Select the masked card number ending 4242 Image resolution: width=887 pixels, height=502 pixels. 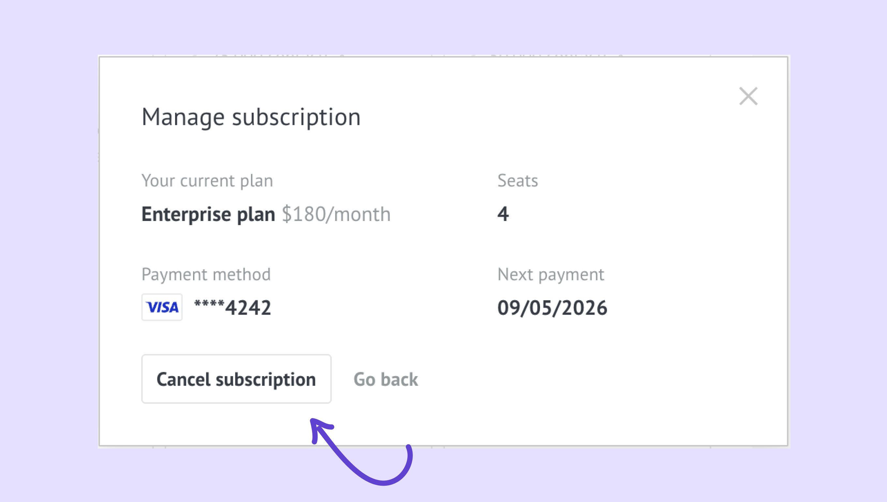pyautogui.click(x=233, y=307)
